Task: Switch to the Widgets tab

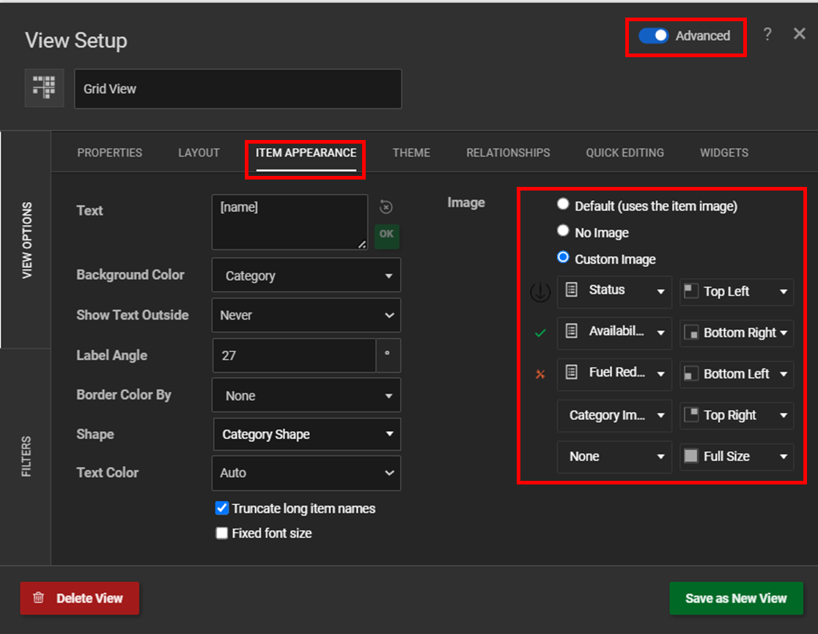Action: (724, 153)
